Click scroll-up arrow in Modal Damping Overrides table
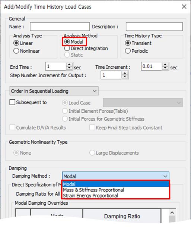This screenshot has height=236, width=191. [x=172, y=212]
